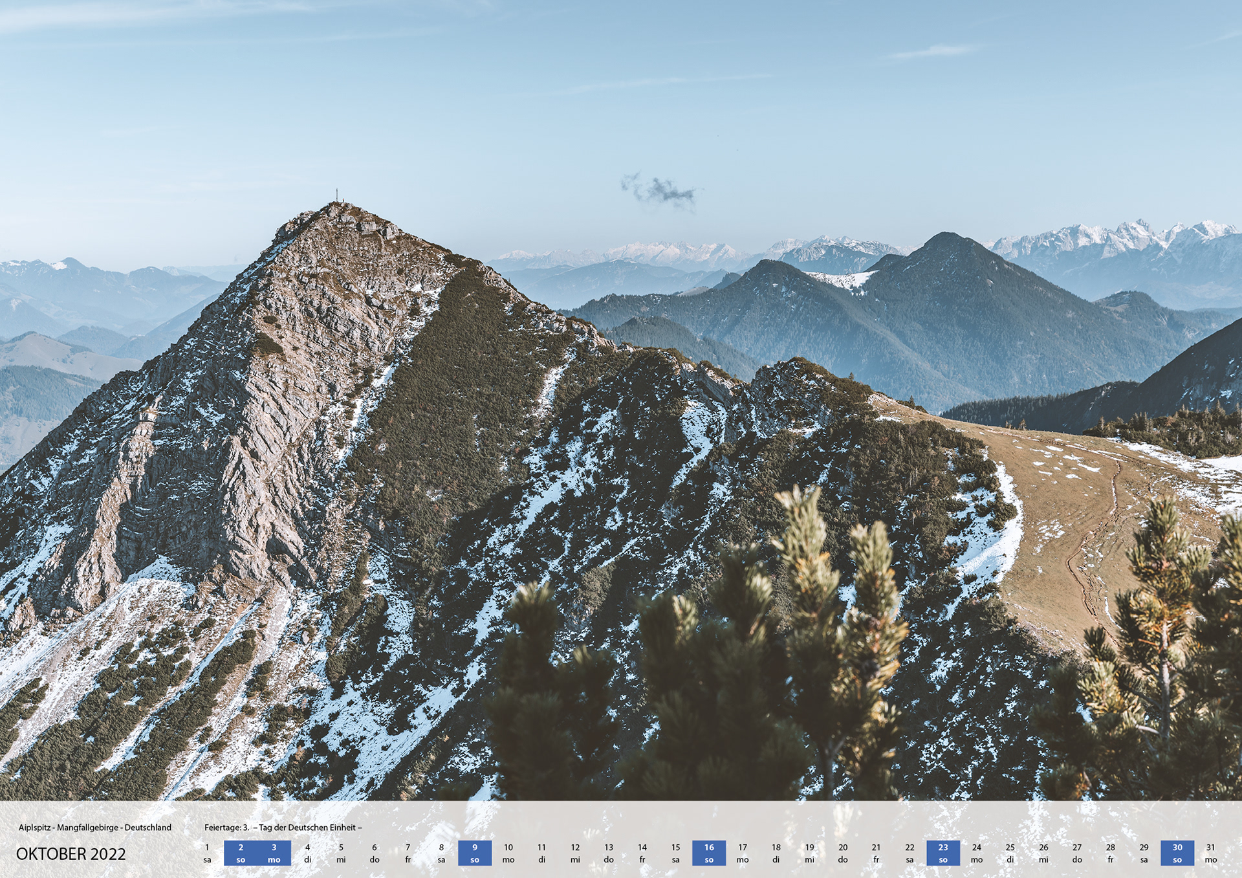Select highlighted Sunday 2 so
The width and height of the screenshot is (1242, 878).
pos(241,853)
